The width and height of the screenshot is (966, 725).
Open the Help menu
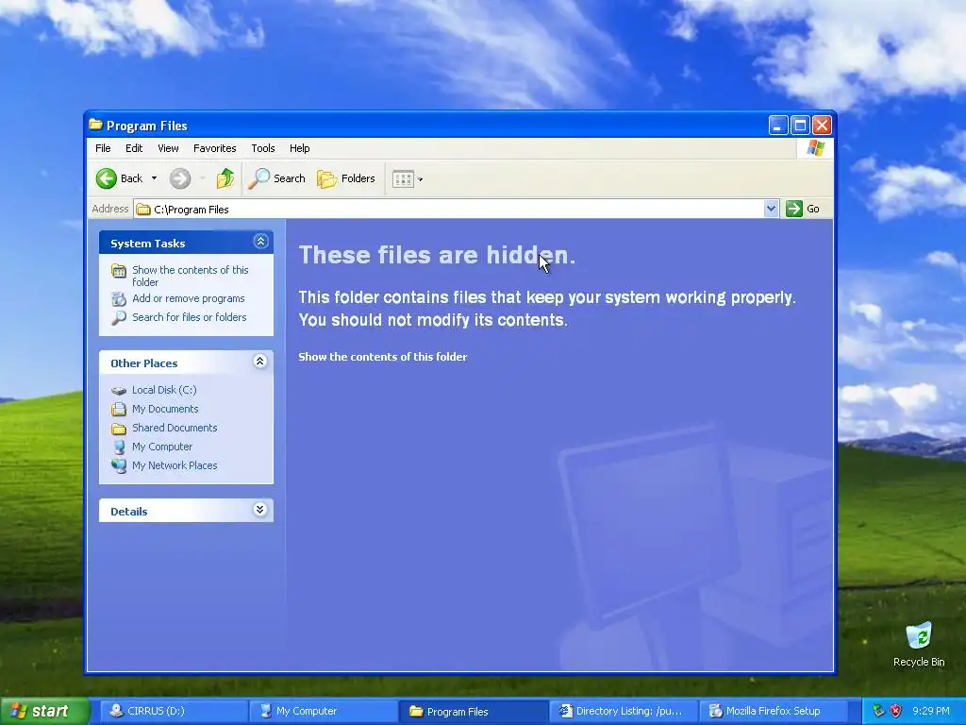[x=299, y=148]
